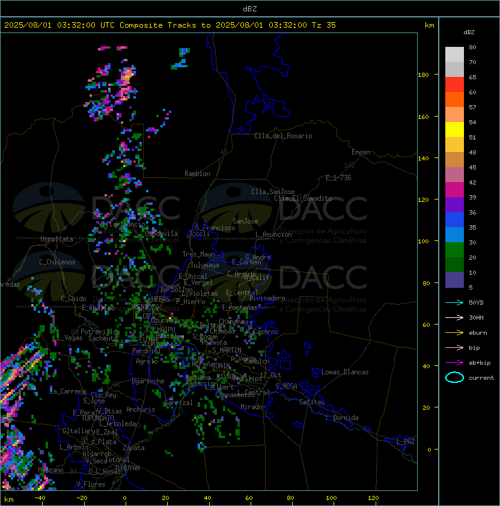Click the 140 tick on right axis

point(423,159)
